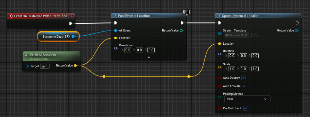Click the System Template input pin
The height and width of the screenshot is (117, 310).
[220, 33]
